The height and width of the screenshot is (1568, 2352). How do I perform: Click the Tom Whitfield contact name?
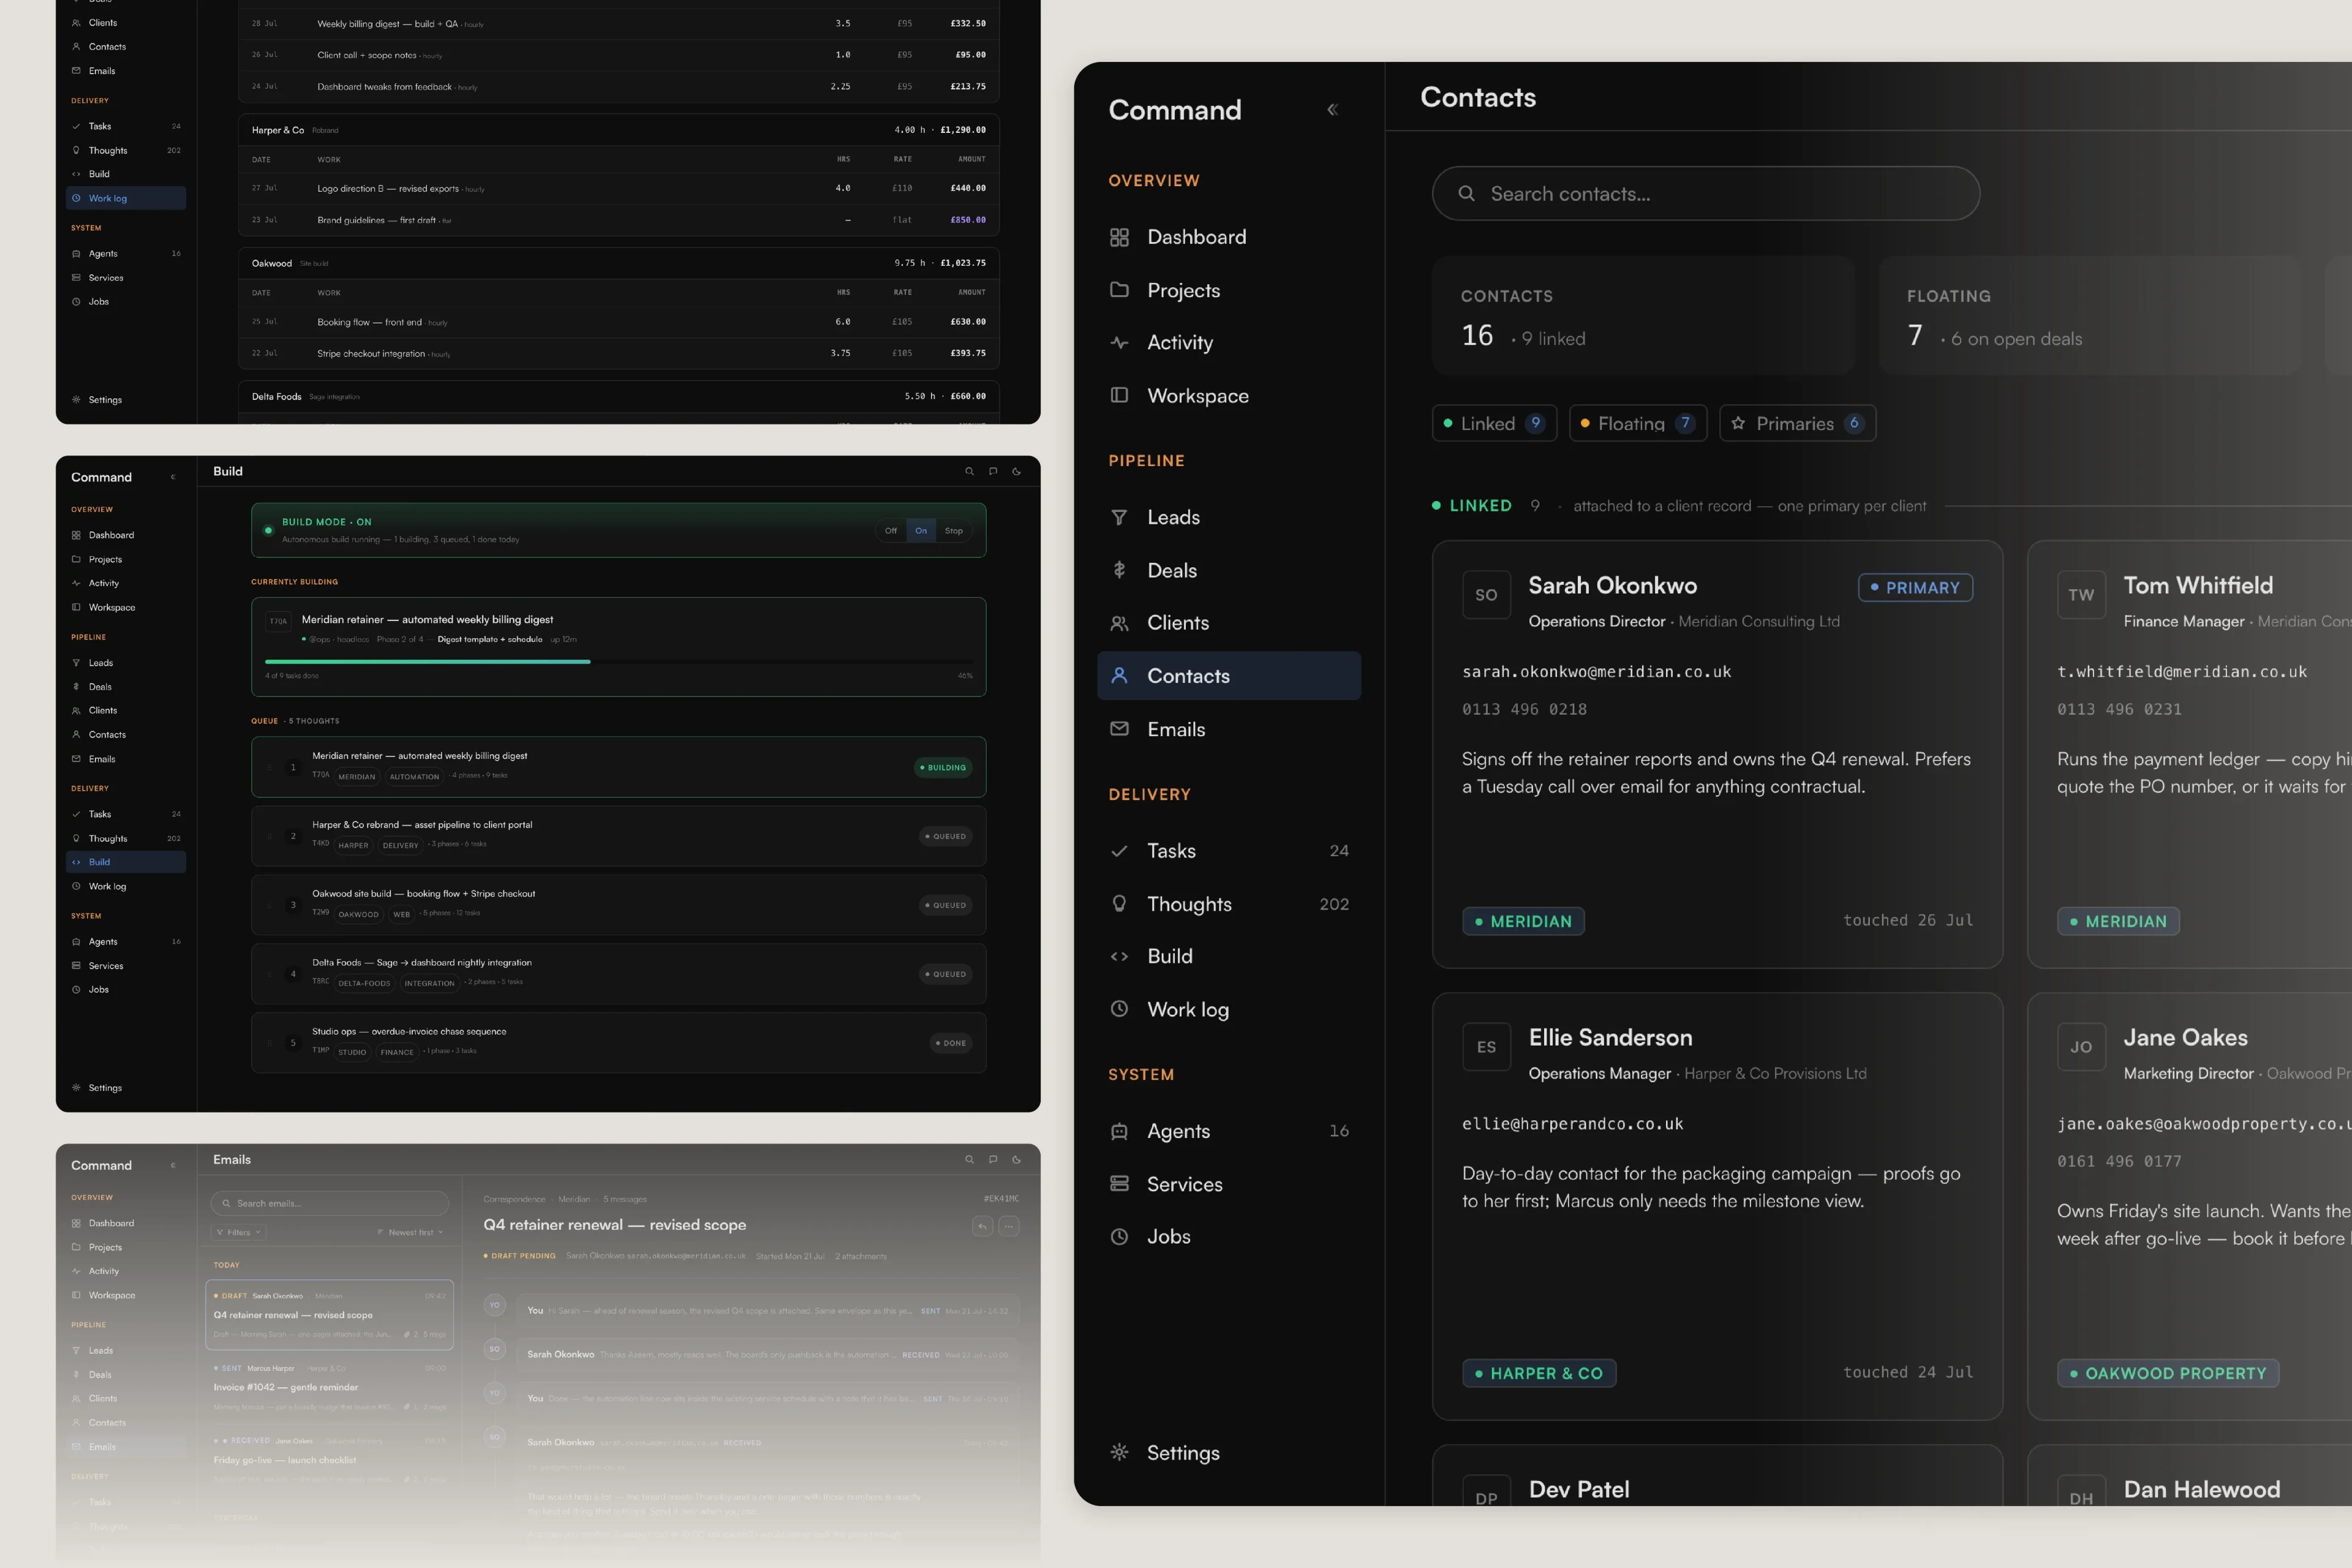coord(2198,586)
